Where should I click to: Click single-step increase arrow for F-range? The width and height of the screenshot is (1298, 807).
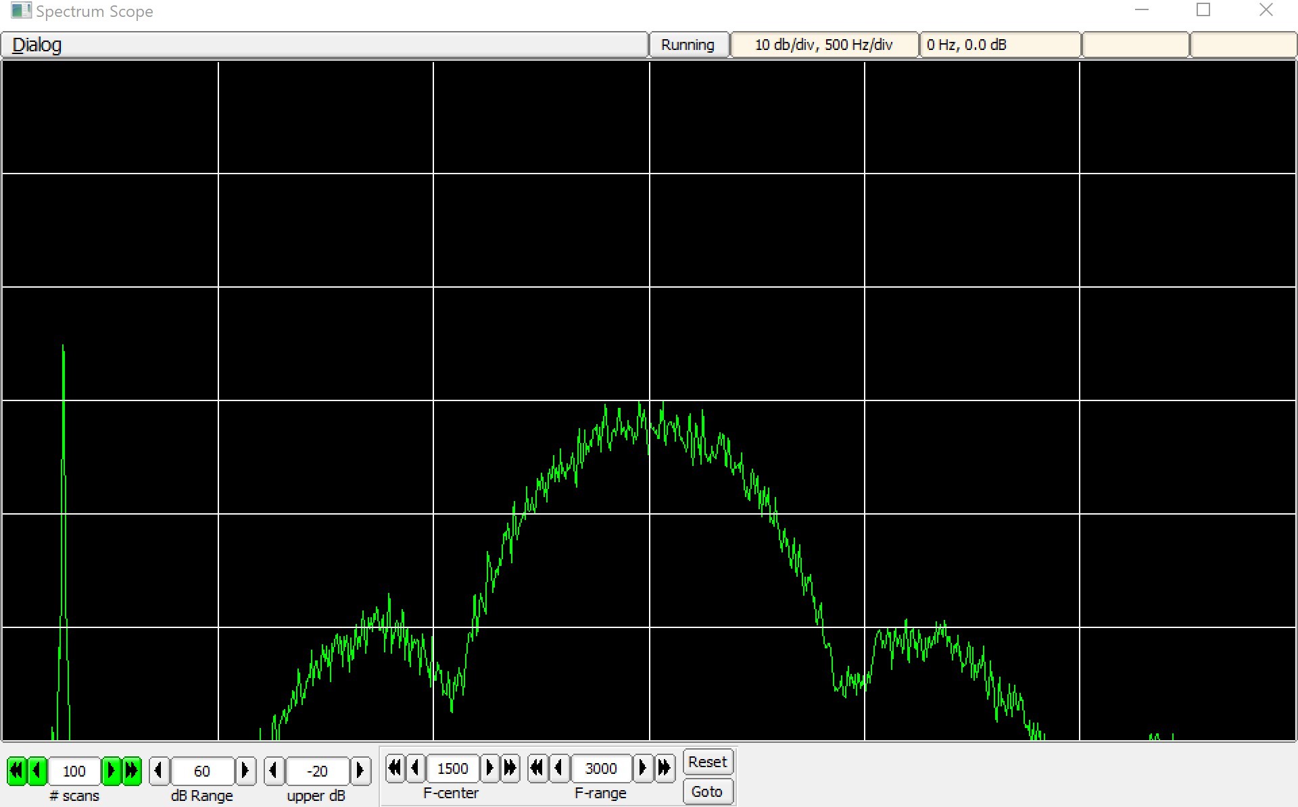643,768
